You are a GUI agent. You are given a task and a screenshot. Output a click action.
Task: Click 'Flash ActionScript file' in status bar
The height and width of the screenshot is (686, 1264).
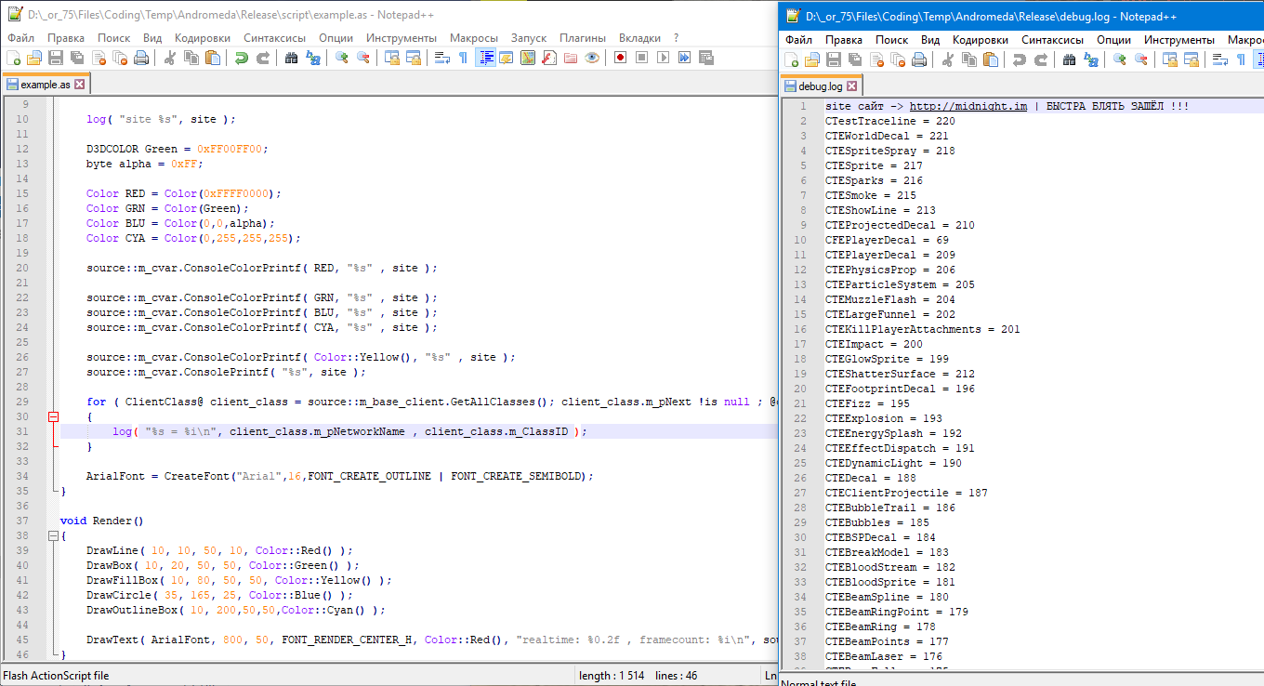(57, 676)
